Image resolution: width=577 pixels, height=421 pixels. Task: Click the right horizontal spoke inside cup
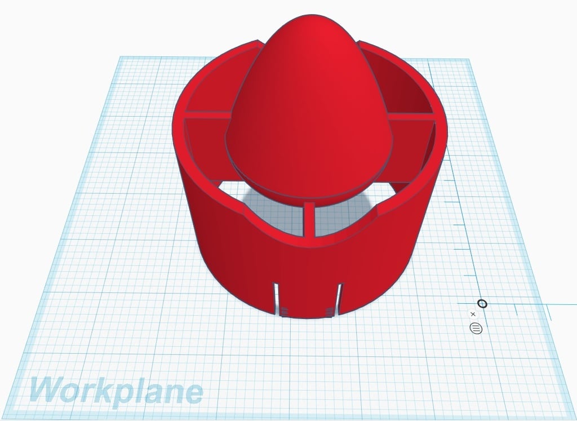pyautogui.click(x=411, y=116)
